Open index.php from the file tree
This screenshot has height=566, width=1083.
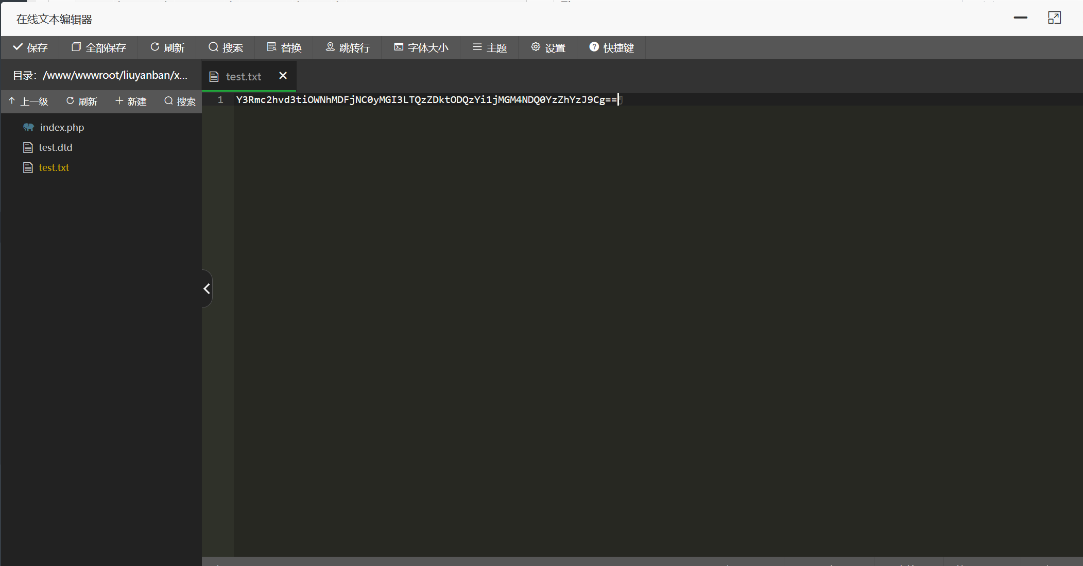[62, 127]
